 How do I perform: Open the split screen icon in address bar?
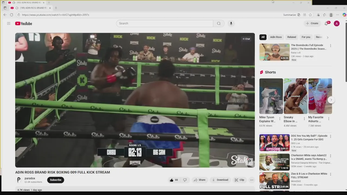[x=304, y=15]
